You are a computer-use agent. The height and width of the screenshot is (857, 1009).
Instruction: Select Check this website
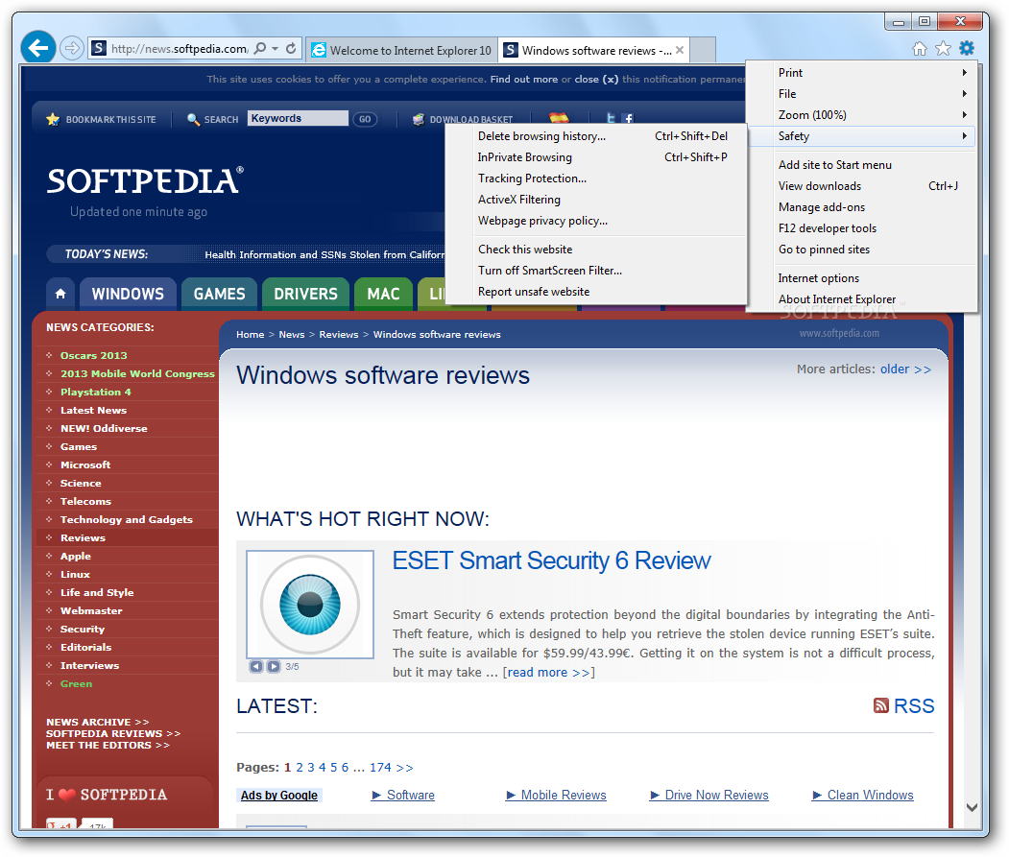click(x=596, y=250)
